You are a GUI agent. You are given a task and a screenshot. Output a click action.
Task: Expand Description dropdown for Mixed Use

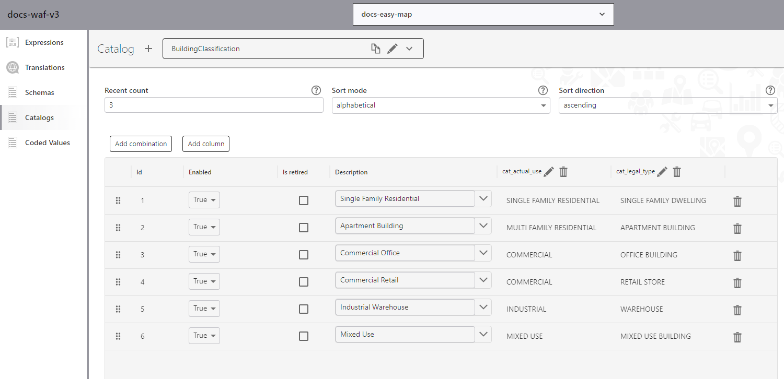pyautogui.click(x=483, y=335)
